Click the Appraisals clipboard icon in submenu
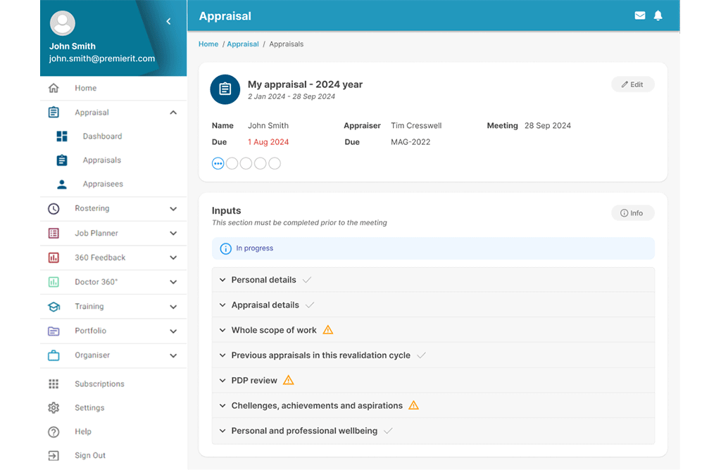This screenshot has width=721, height=470. tap(62, 160)
